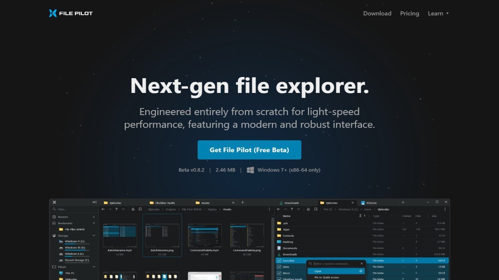The image size is (499, 280).
Task: Collapse the Storage section chevron
Action: point(94,236)
